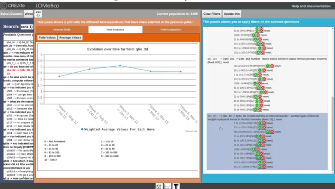Exclude qb1_3c1 'Not Answered' 95.05% value
Image resolution: width=335 pixels, height=189 pixels.
point(272,66)
